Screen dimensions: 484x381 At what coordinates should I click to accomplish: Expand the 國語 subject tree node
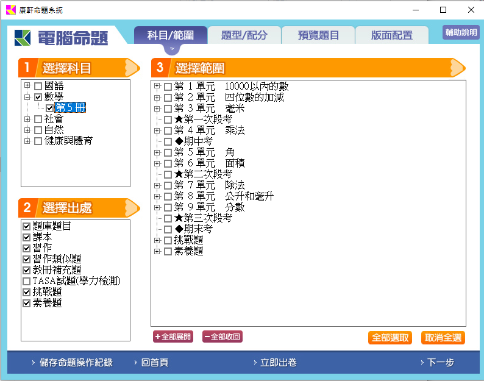click(27, 86)
